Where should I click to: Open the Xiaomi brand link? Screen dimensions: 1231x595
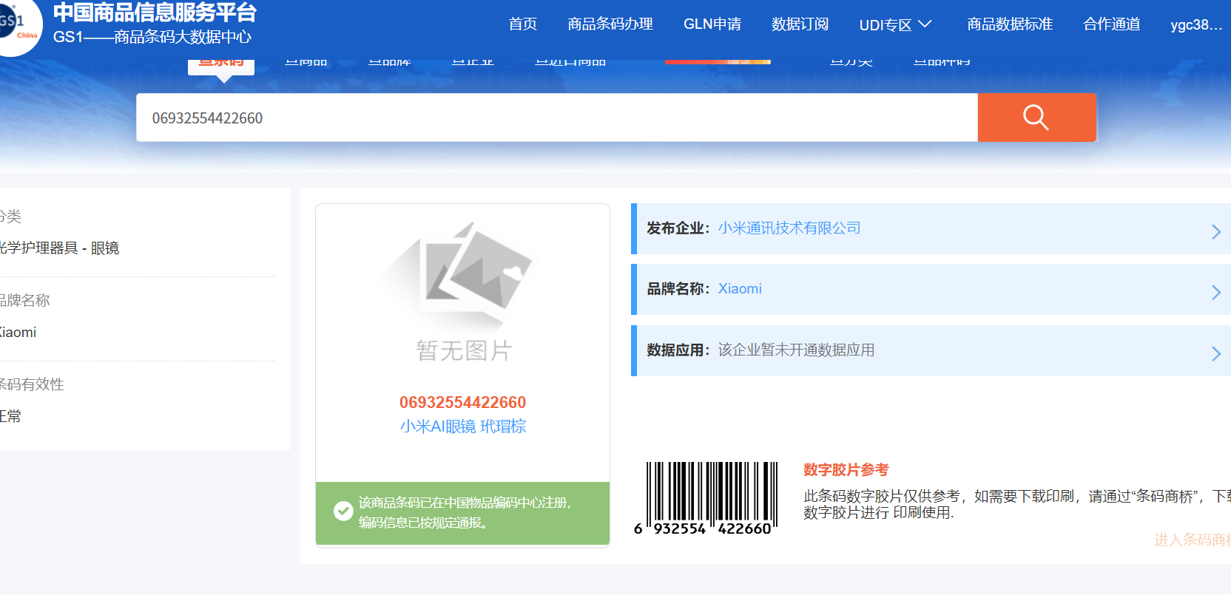[740, 289]
